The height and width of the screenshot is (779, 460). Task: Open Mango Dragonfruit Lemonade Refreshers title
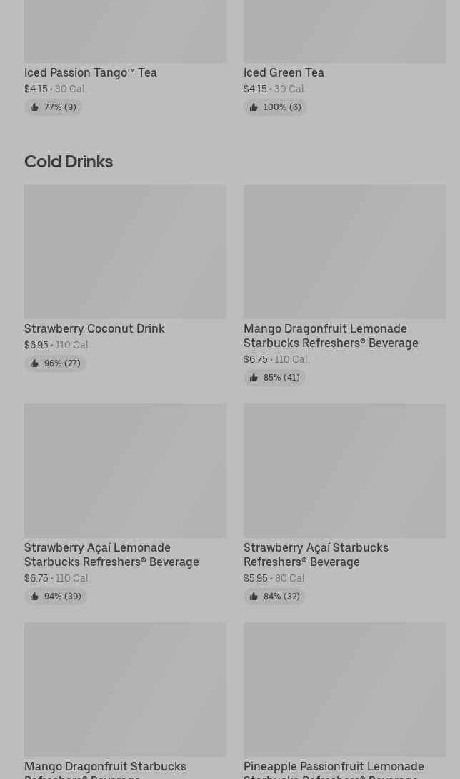(x=330, y=335)
